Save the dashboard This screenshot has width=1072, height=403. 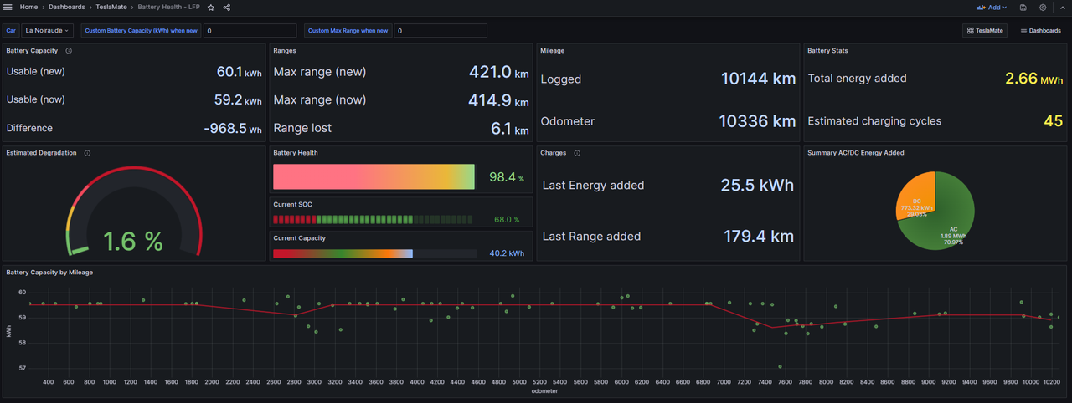coord(1023,7)
